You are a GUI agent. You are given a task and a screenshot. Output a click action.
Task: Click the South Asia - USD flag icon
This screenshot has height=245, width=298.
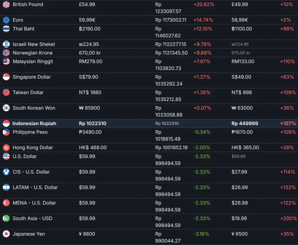coord(6,218)
